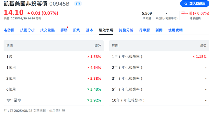Viewport: 211px width, 116px height.
Task: Click the price 14.10
Action: 14,12
